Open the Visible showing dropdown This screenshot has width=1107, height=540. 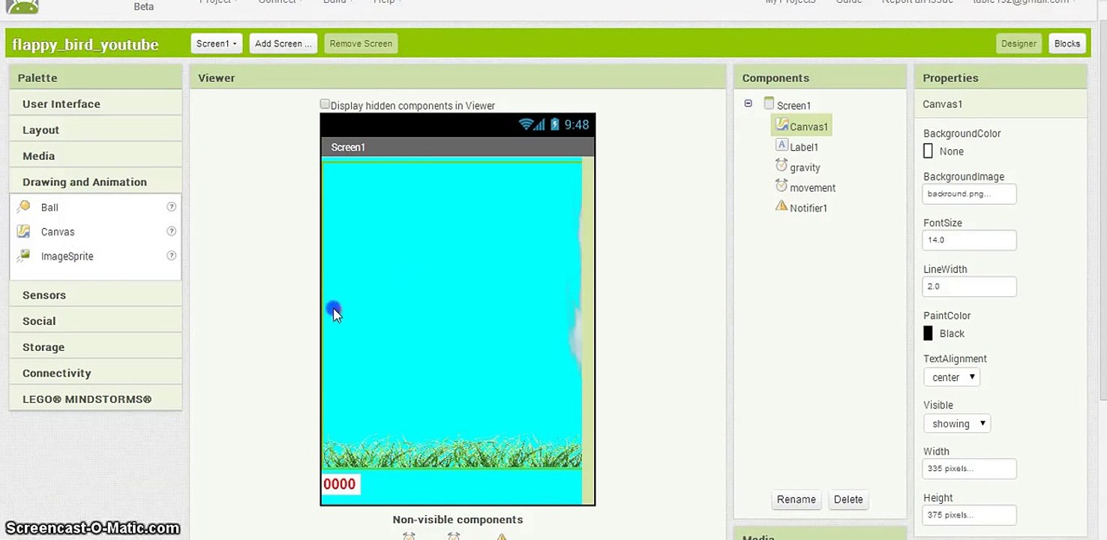pos(957,424)
